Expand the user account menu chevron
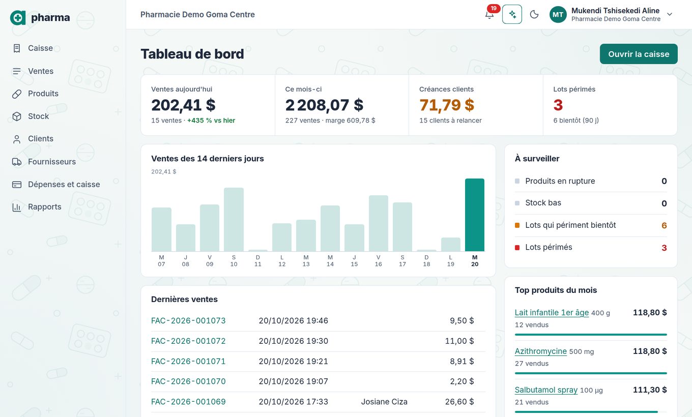 [670, 14]
